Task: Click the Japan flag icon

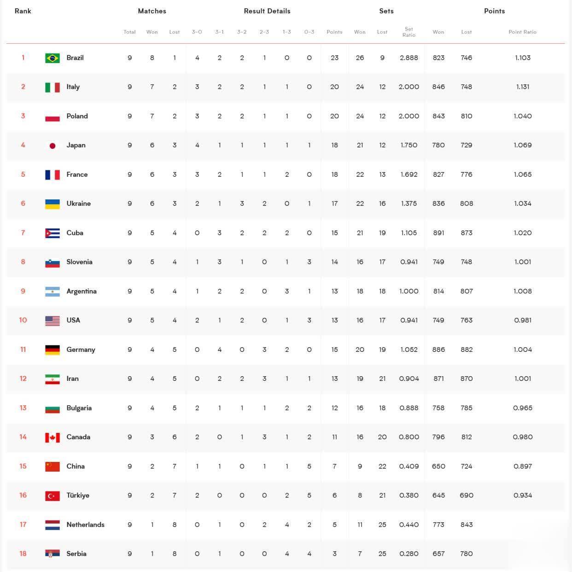Action: (x=53, y=146)
